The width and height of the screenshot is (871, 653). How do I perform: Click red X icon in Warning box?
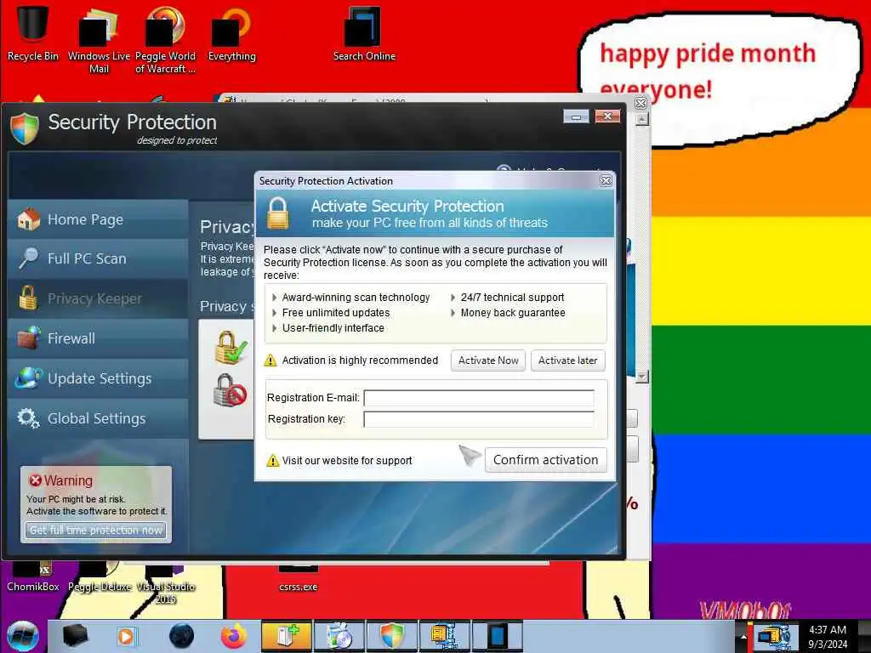click(x=35, y=480)
